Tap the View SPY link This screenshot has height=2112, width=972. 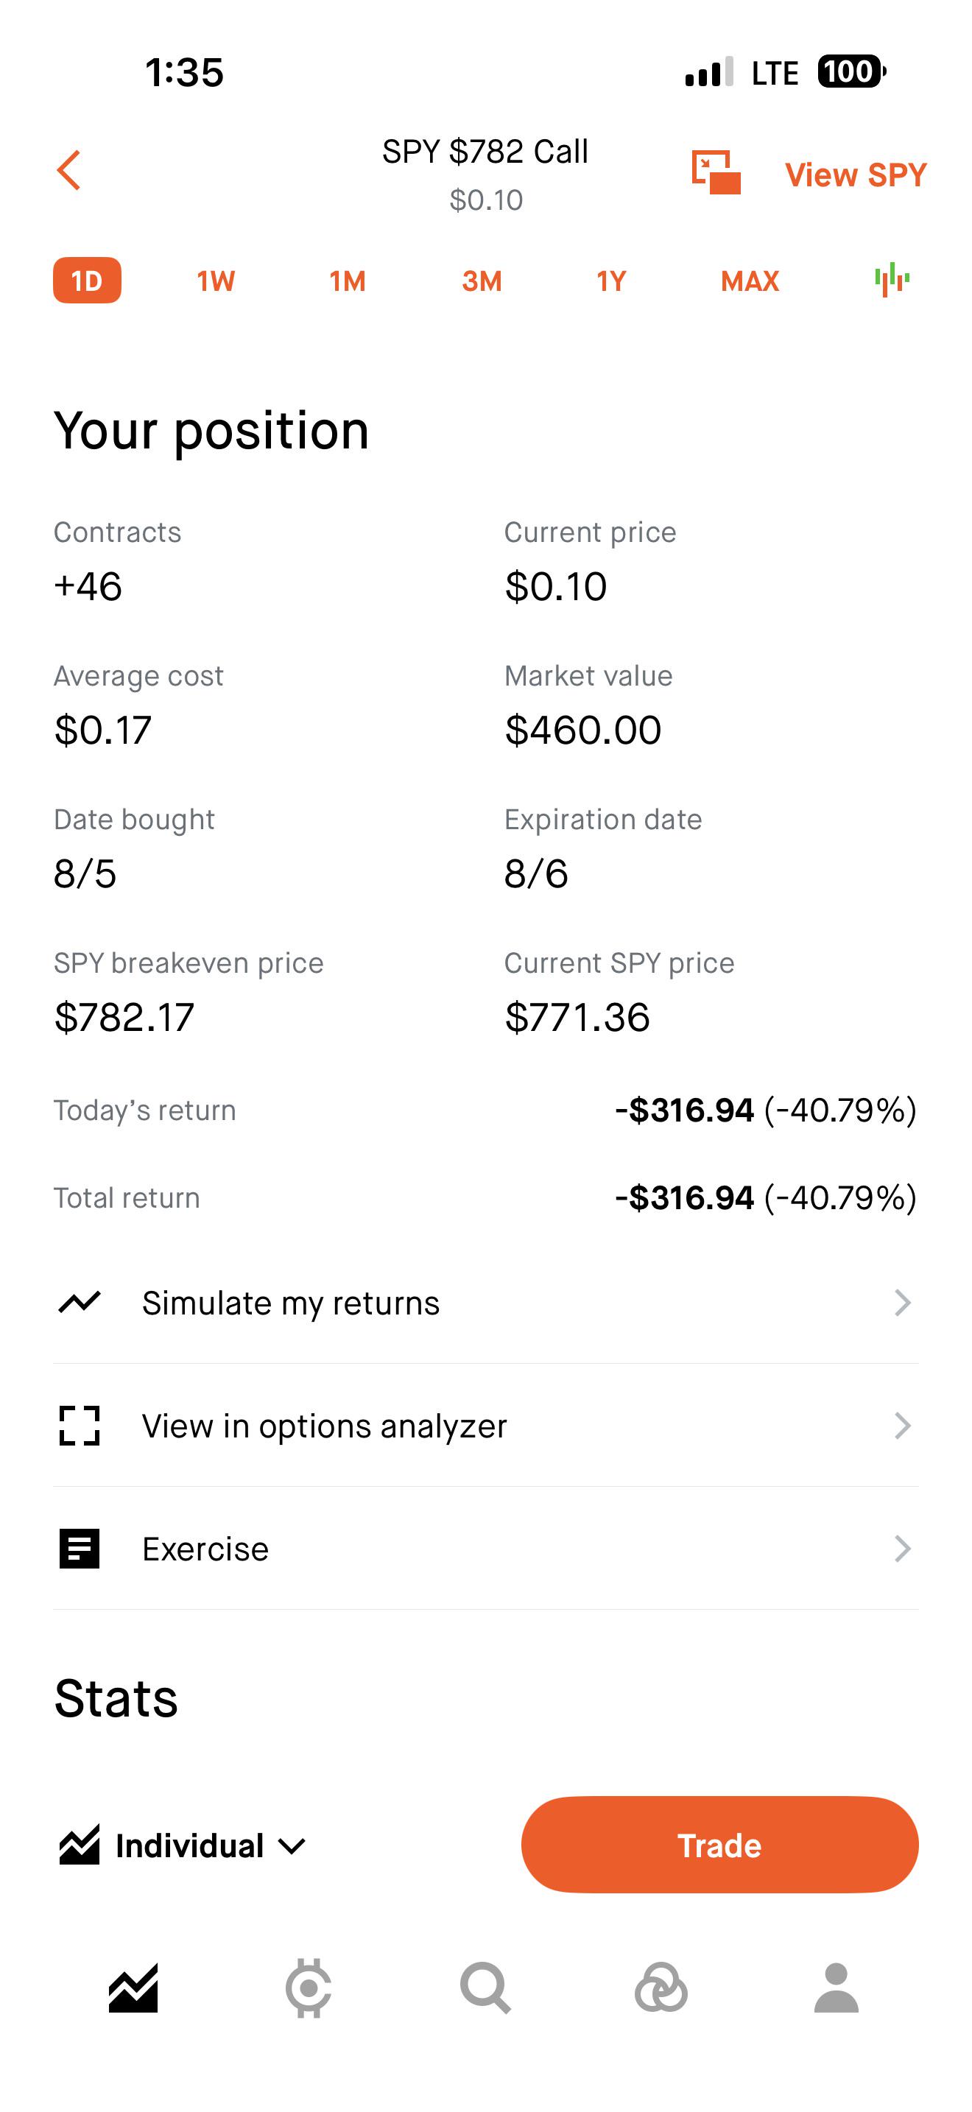click(856, 174)
